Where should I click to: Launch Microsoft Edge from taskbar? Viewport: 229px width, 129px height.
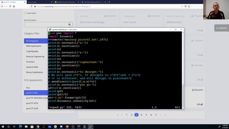tap(20, 126)
